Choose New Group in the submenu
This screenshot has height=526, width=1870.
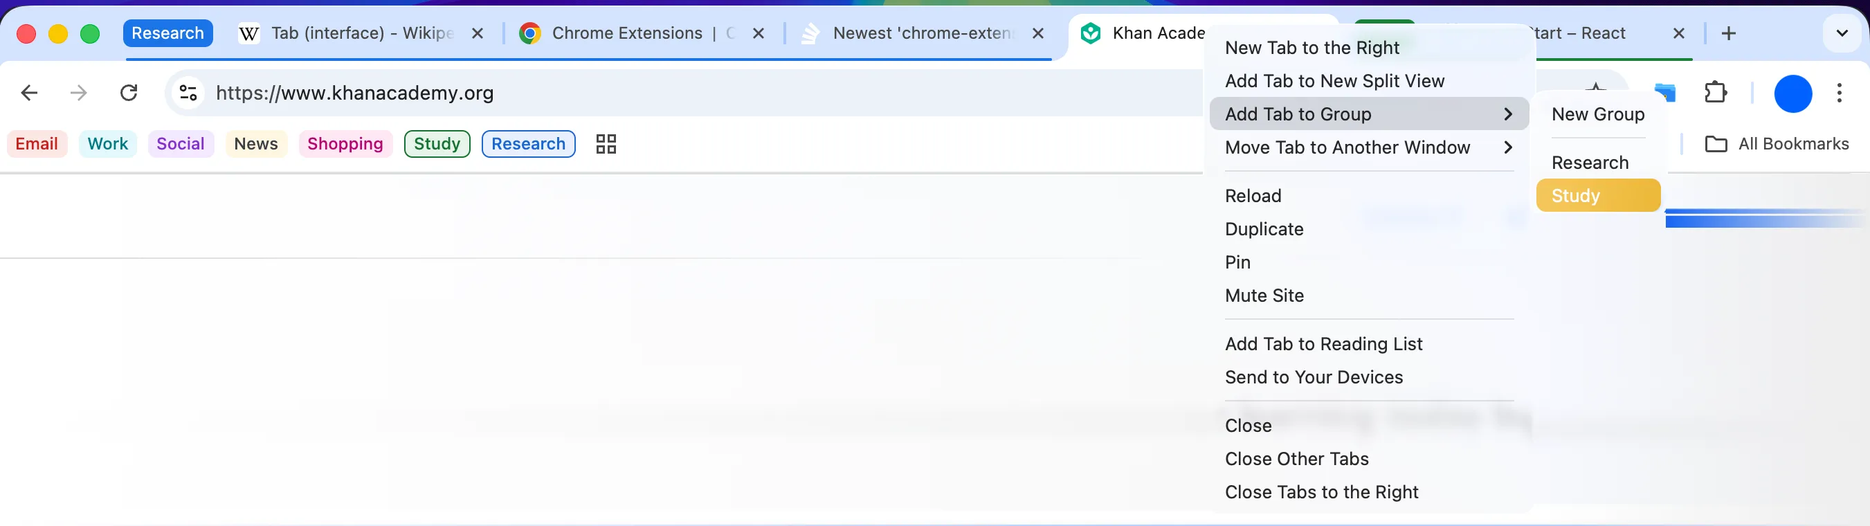click(x=1598, y=114)
